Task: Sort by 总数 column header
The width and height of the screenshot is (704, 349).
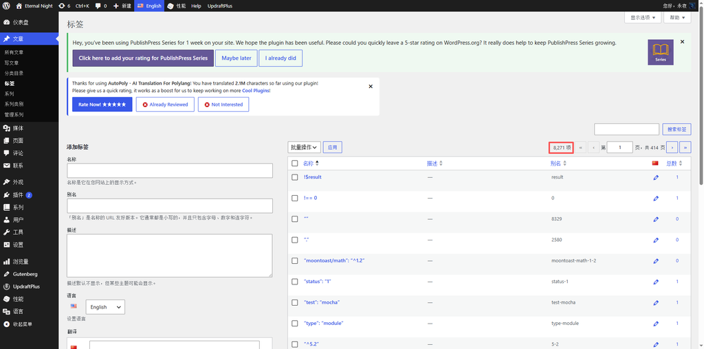Action: click(674, 164)
